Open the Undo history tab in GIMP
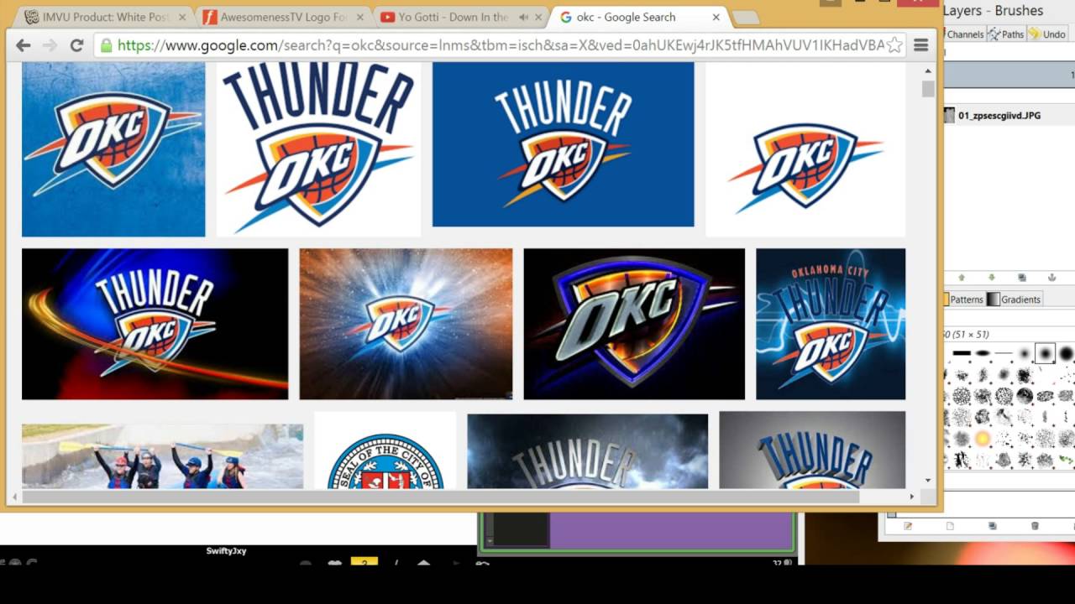 click(1048, 34)
